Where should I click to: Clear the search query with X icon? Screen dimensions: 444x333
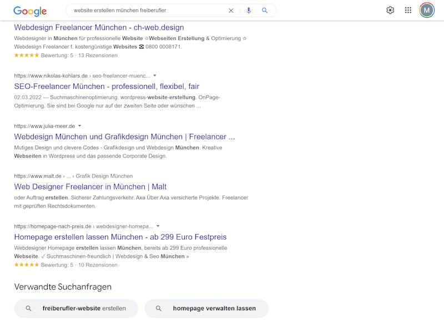(x=231, y=11)
